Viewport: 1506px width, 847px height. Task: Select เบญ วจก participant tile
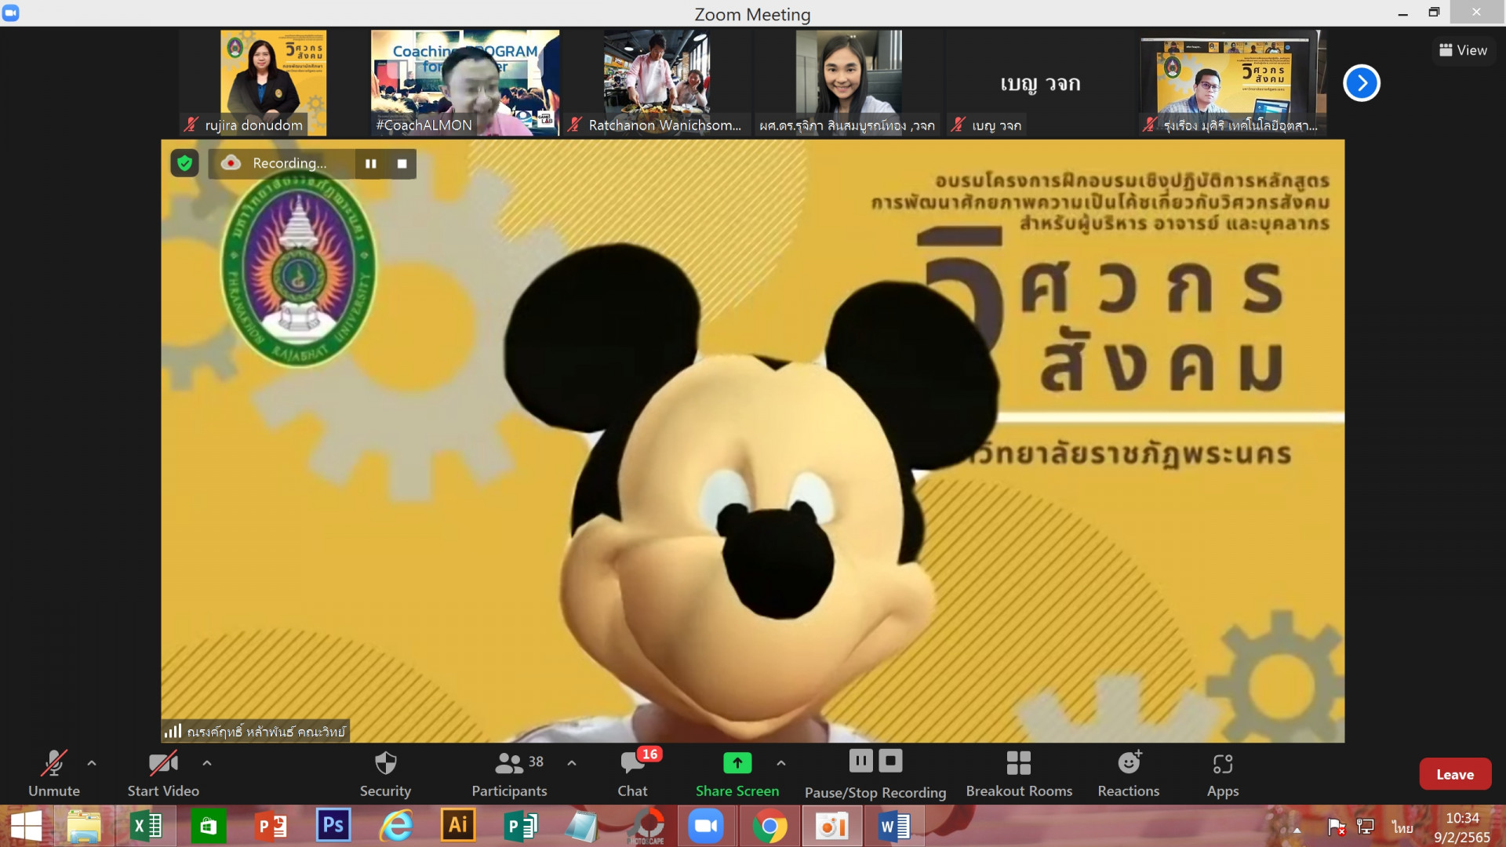1041,83
